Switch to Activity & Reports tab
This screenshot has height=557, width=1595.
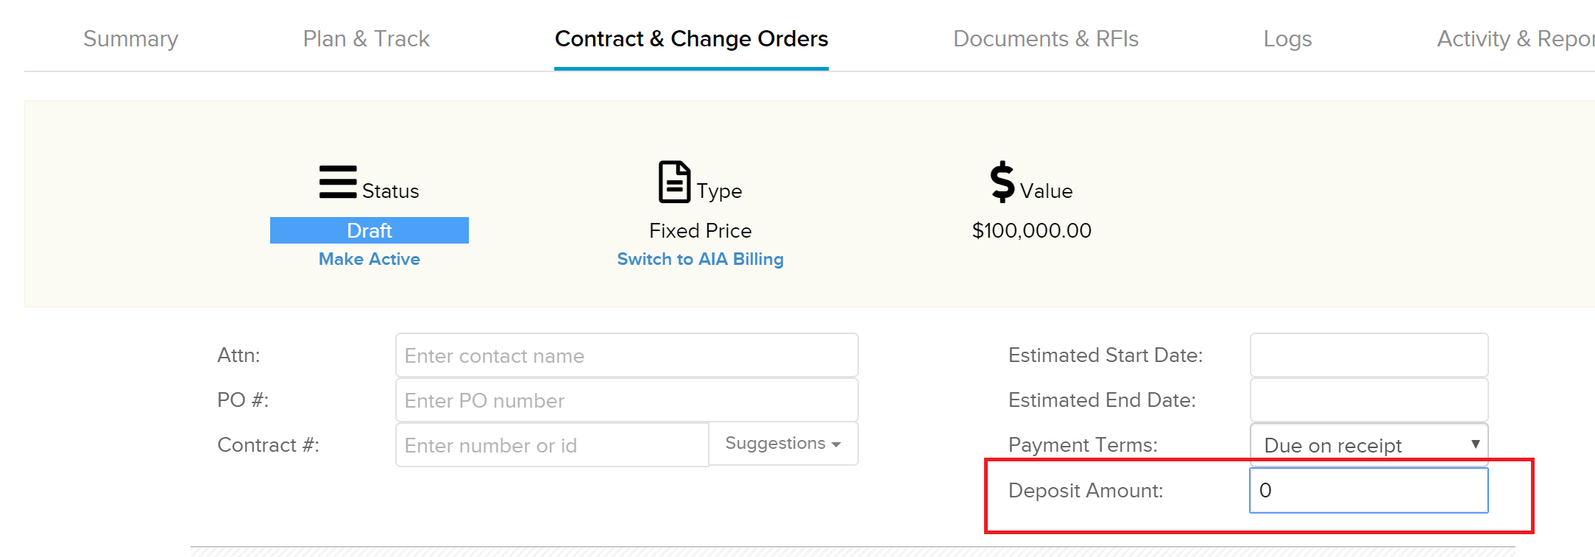(x=1516, y=38)
